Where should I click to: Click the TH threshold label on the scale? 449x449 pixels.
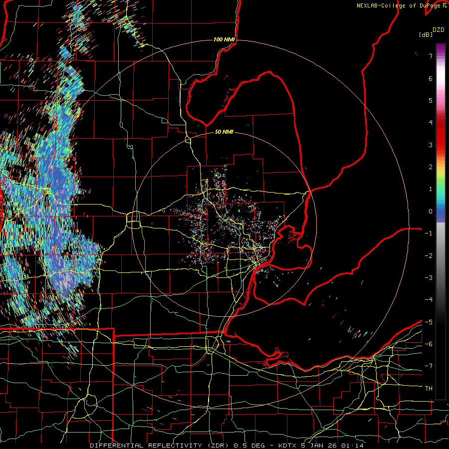click(x=429, y=389)
